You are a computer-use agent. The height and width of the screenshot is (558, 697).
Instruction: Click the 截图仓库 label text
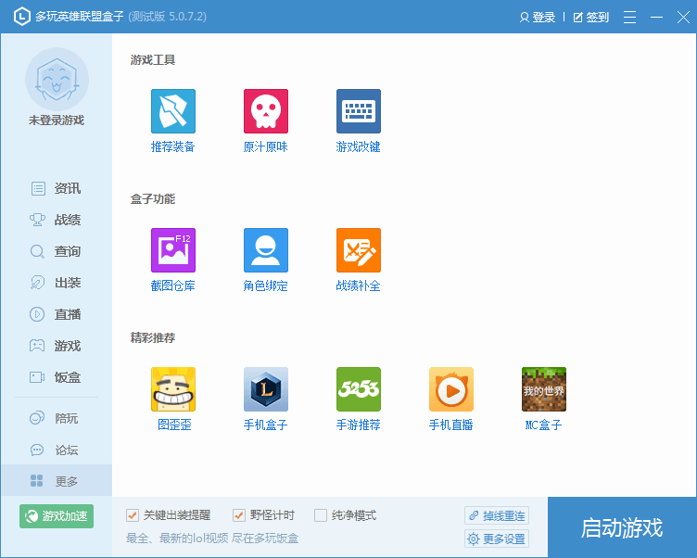pos(173,285)
